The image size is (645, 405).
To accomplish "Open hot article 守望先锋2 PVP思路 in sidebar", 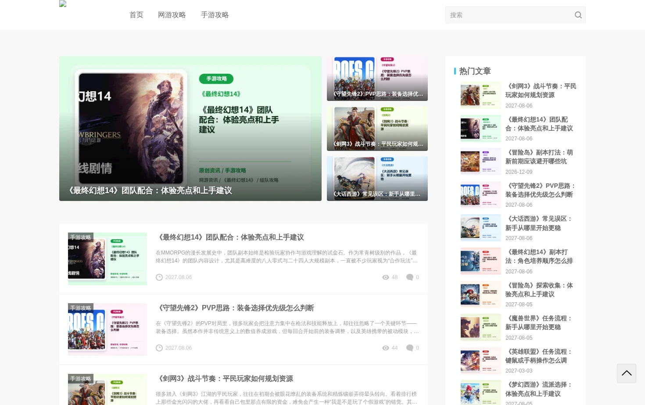I will [x=541, y=190].
